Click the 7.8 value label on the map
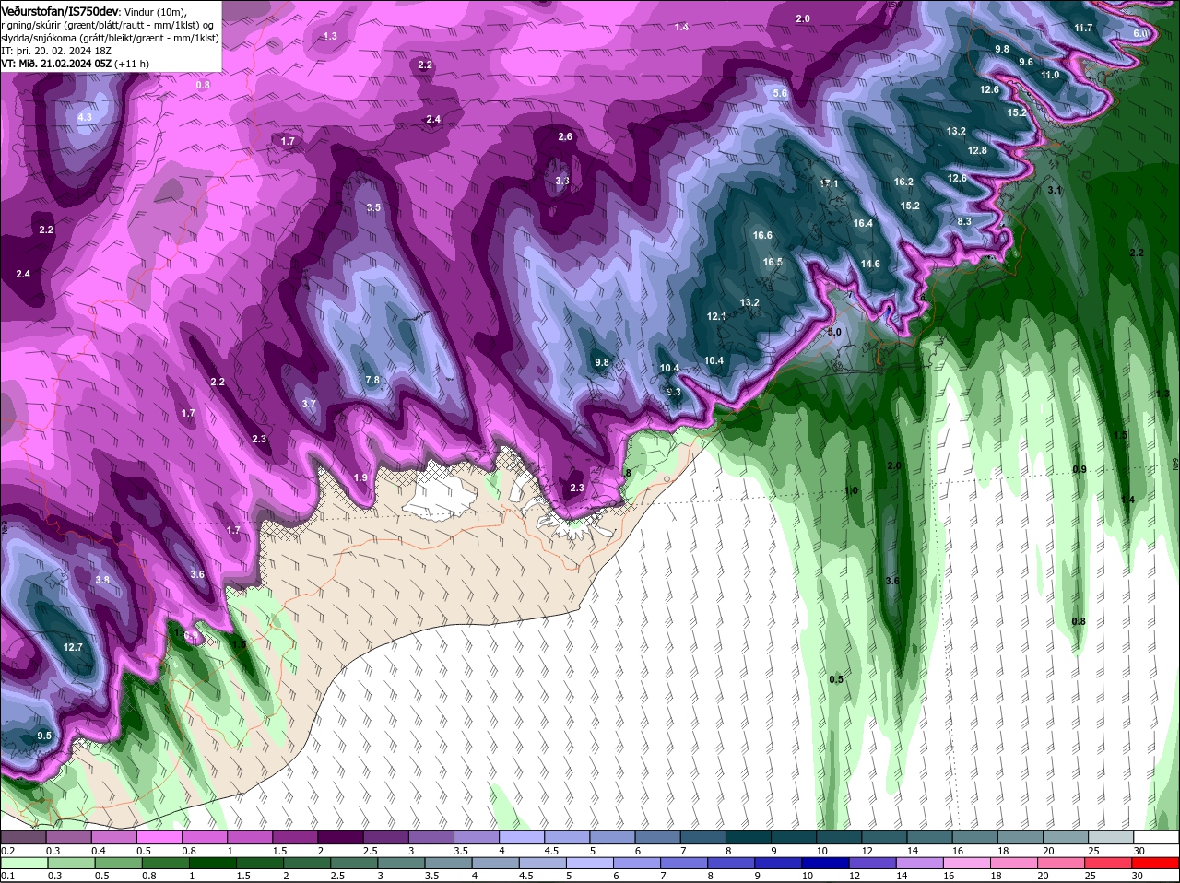The image size is (1180, 883). [372, 380]
